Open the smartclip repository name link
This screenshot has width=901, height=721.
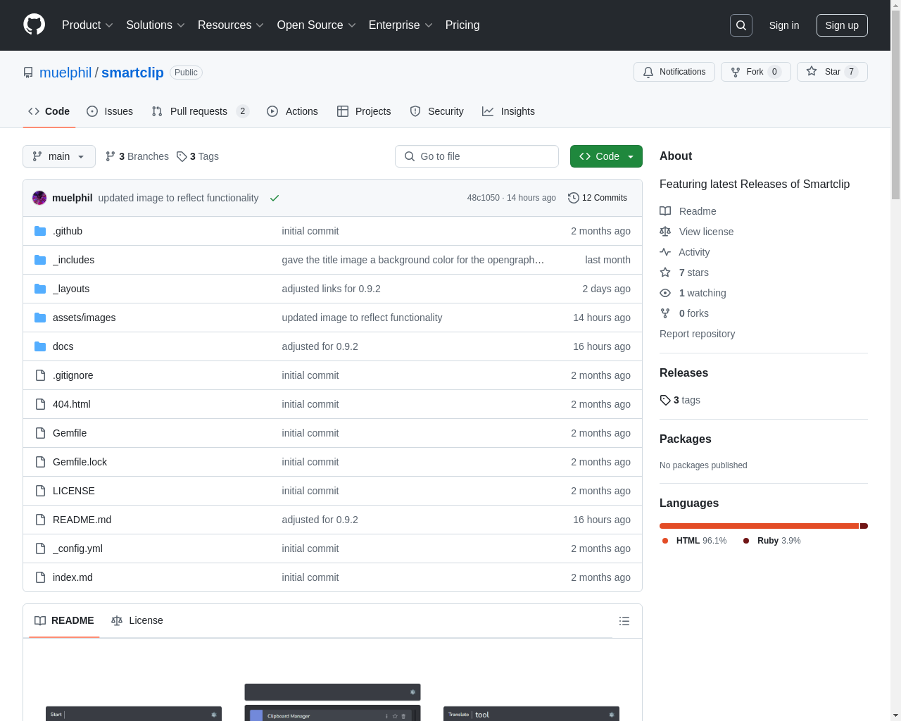tap(132, 73)
